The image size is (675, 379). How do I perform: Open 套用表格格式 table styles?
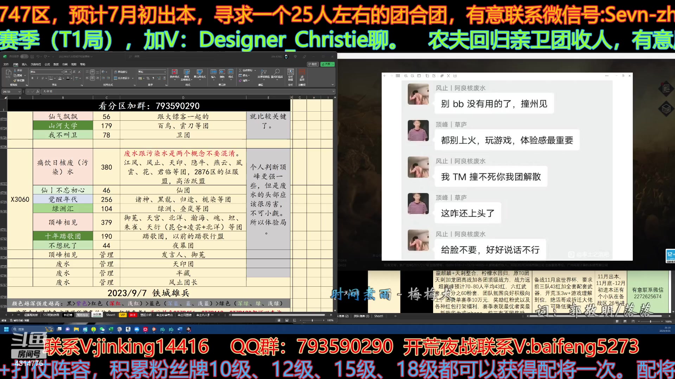pyautogui.click(x=186, y=75)
